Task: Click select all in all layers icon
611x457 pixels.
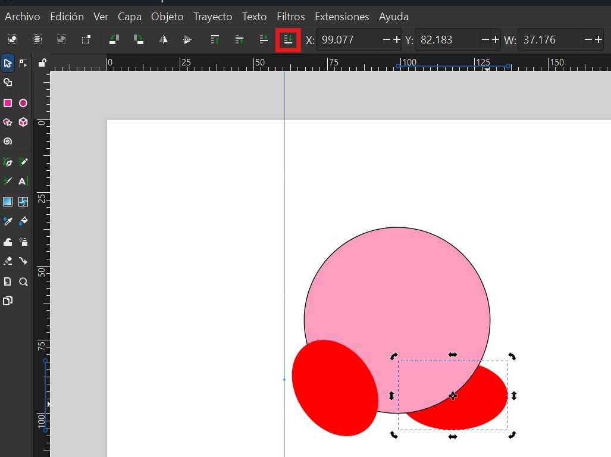Action: coord(37,39)
